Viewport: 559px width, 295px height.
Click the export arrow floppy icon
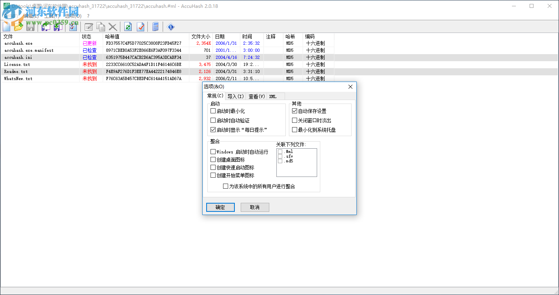click(46, 27)
